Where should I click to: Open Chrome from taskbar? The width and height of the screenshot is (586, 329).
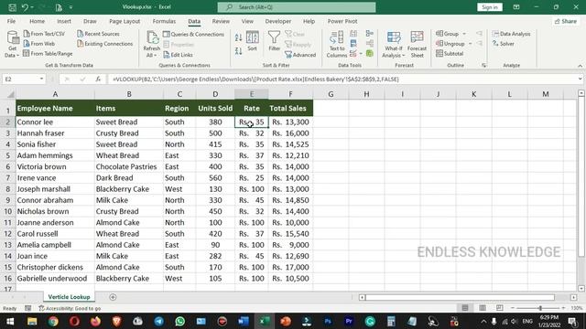pos(53,321)
